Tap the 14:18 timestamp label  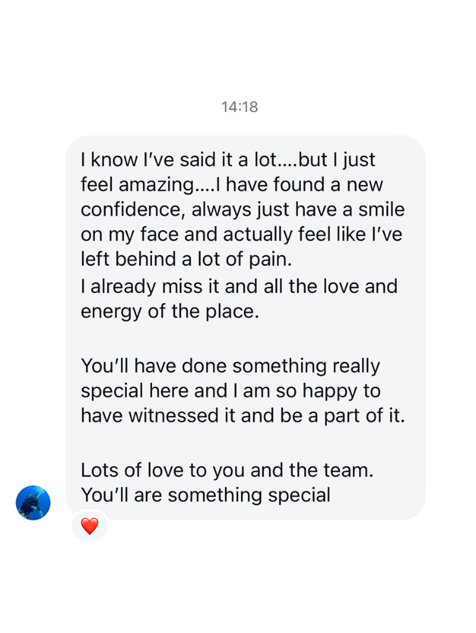pos(239,107)
